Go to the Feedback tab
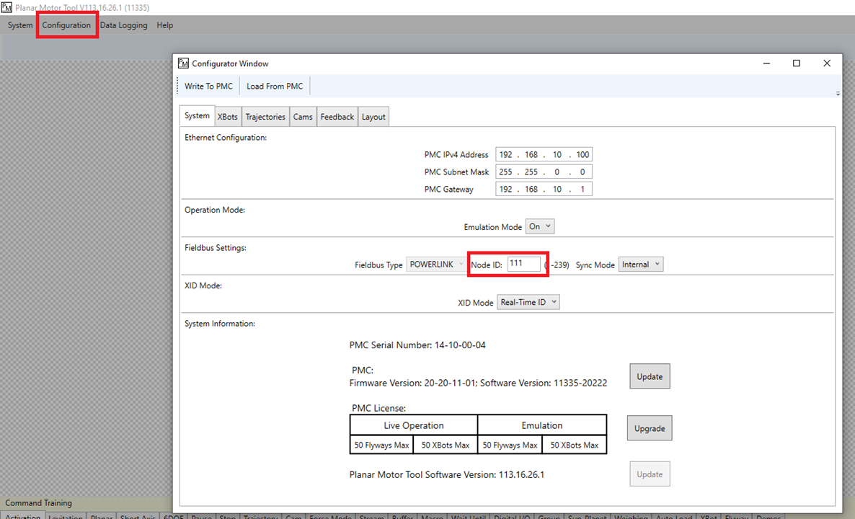Image resolution: width=855 pixels, height=519 pixels. point(337,117)
